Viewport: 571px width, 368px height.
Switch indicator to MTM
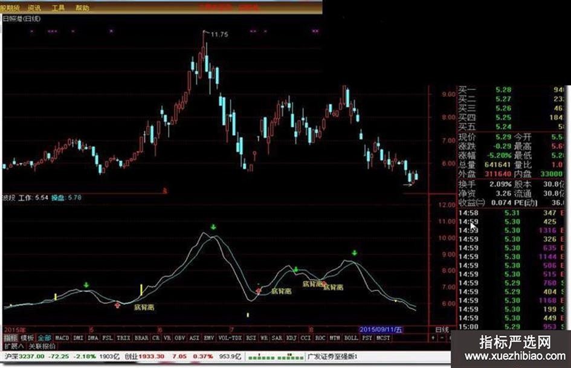pos(335,338)
